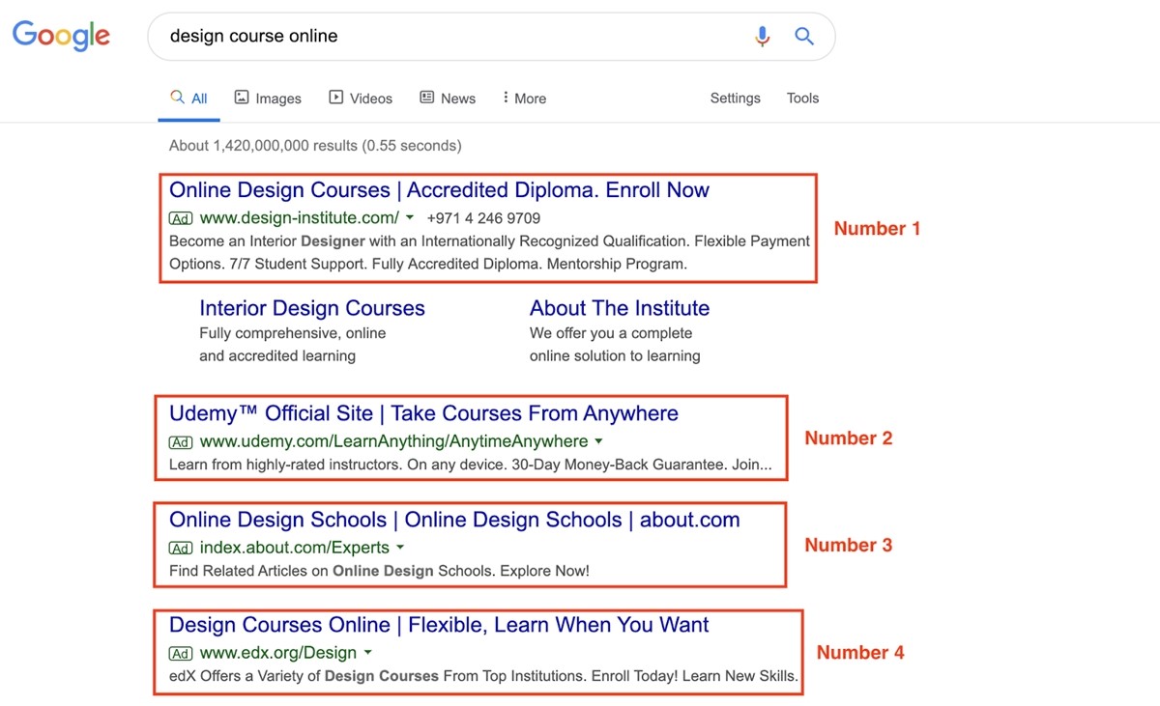
Task: Click the Ad badge beside the udemy.com URL
Action: pos(181,442)
